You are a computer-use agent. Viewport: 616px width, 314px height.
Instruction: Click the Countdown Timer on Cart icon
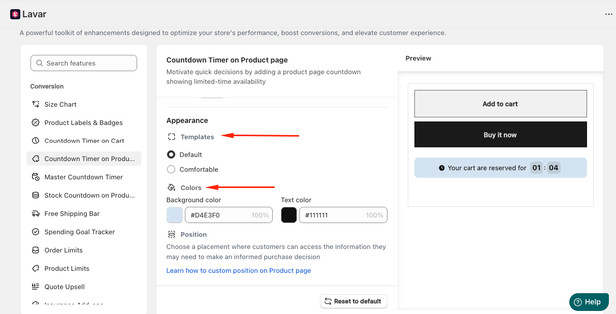tap(36, 141)
